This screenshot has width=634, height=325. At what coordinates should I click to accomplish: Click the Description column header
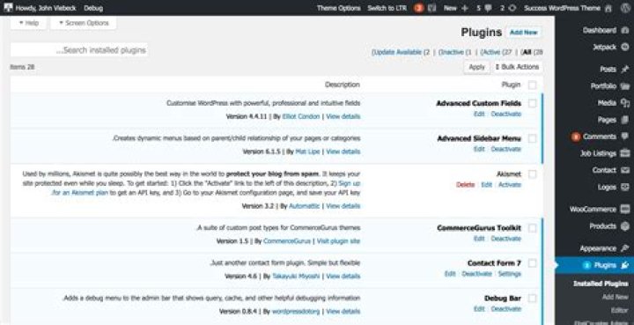[342, 85]
